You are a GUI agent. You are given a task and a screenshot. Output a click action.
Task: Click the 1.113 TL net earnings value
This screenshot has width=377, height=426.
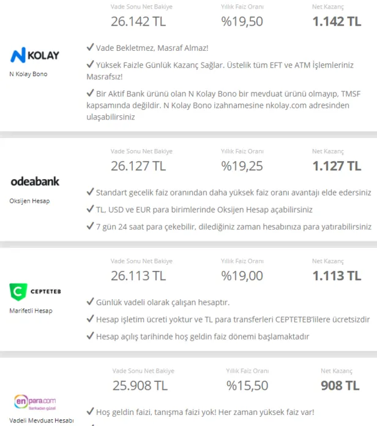coord(337,276)
